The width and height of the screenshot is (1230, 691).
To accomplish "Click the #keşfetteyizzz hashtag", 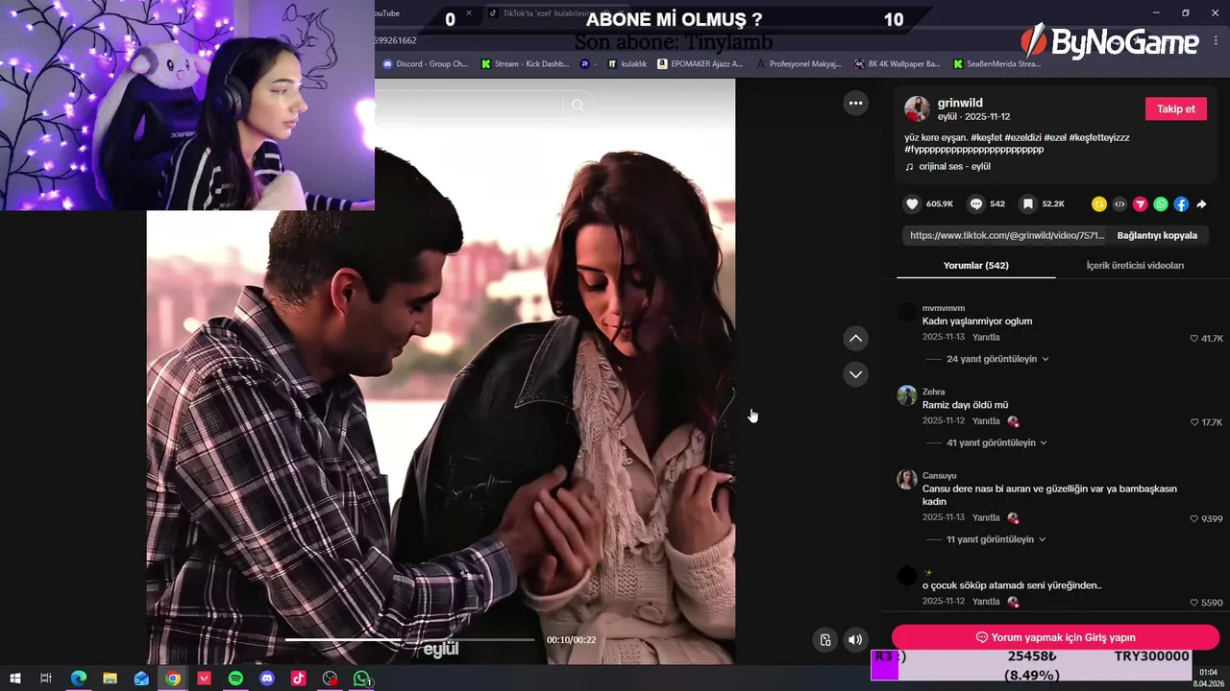I will [x=1099, y=137].
